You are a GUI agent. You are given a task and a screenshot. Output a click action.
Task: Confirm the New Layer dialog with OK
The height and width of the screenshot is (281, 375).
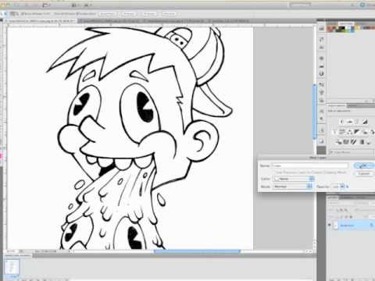(363, 165)
